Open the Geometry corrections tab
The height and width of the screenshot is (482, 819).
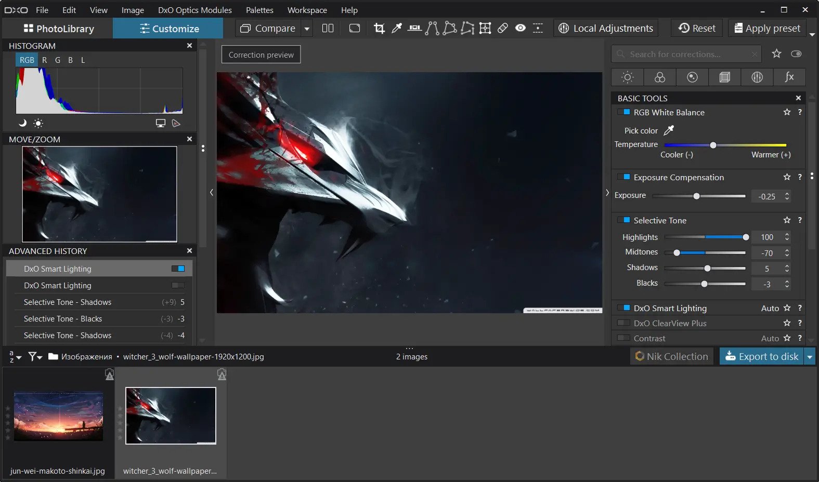click(x=724, y=77)
